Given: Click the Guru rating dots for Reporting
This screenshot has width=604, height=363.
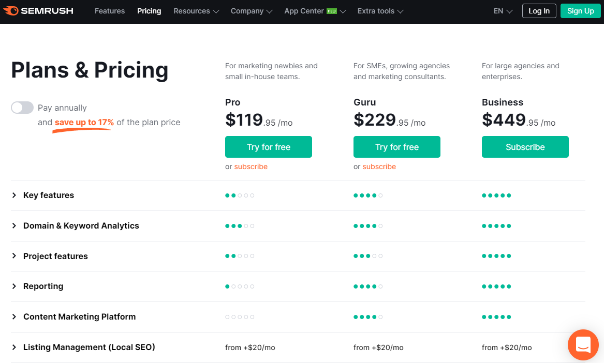Looking at the screenshot, I should tap(368, 286).
